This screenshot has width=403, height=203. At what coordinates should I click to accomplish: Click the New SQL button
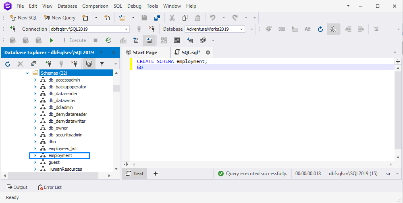tap(23, 18)
